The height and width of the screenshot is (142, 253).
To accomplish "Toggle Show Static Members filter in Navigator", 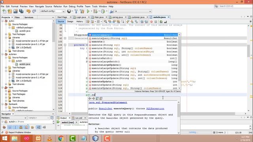I will coord(15,127).
